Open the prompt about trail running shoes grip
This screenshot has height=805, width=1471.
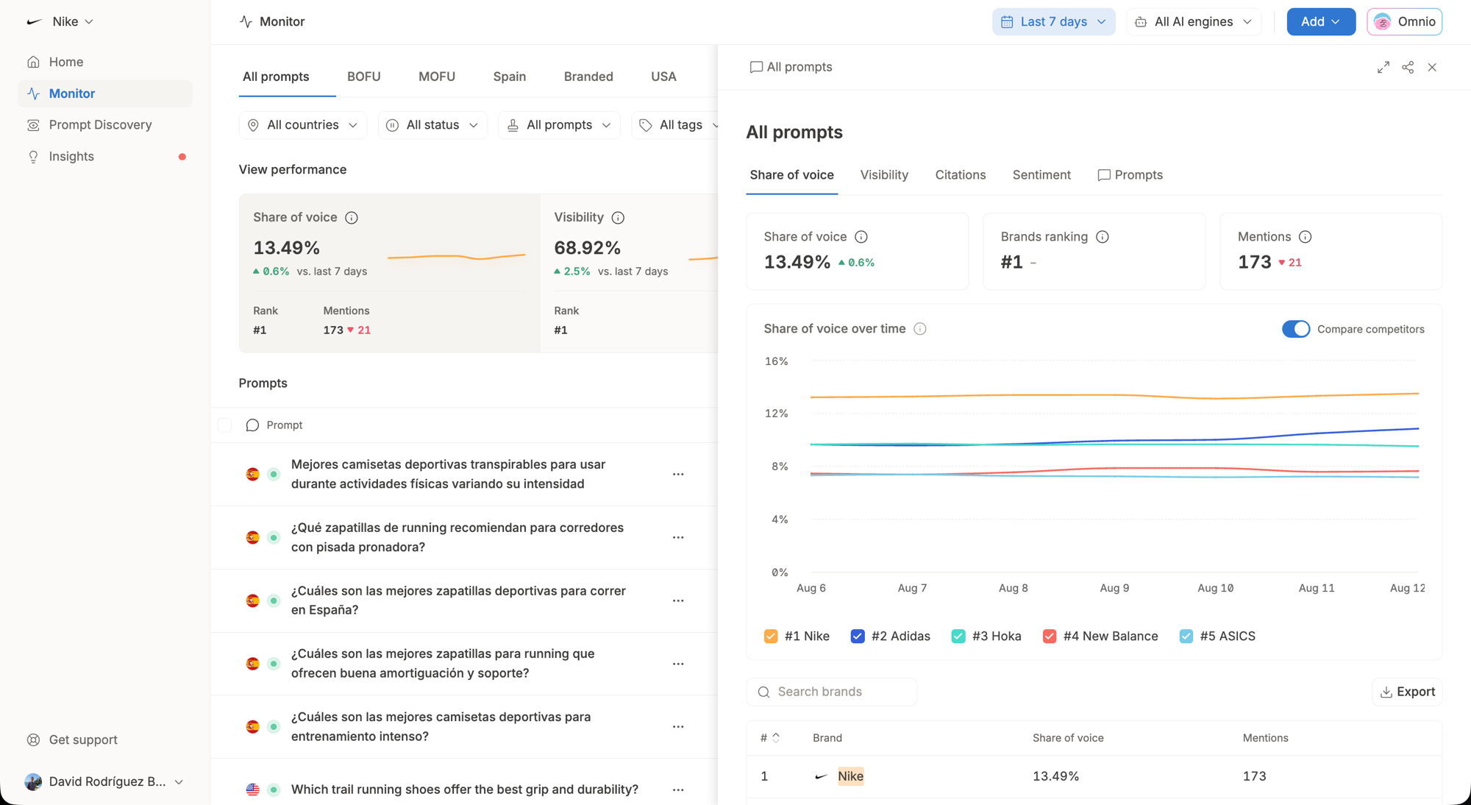pyautogui.click(x=465, y=790)
